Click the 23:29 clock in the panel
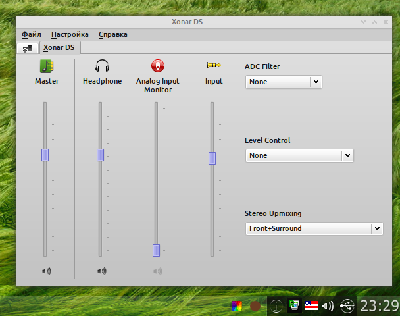The width and height of the screenshot is (400, 316). tap(380, 305)
